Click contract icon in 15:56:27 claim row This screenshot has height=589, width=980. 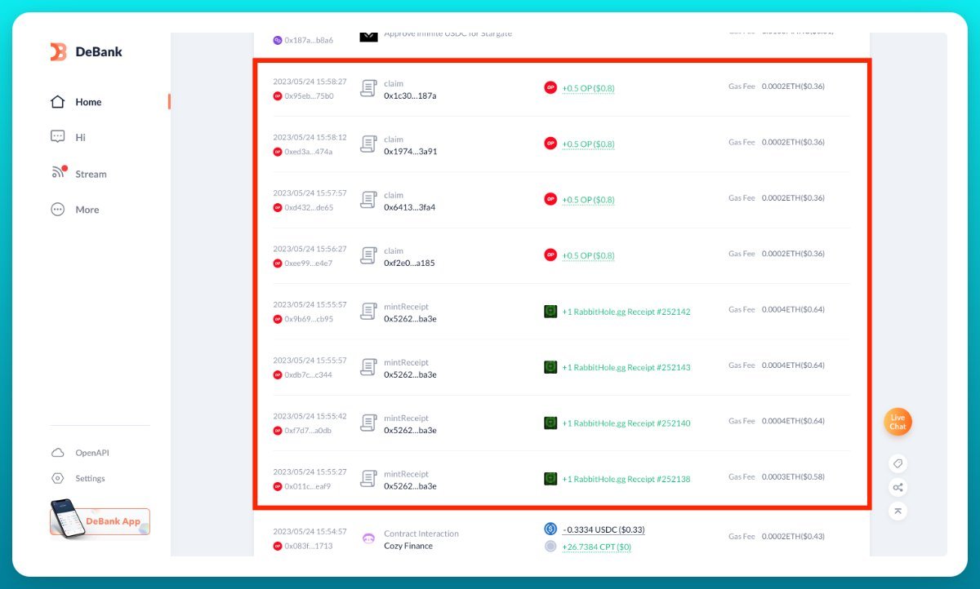tap(368, 255)
